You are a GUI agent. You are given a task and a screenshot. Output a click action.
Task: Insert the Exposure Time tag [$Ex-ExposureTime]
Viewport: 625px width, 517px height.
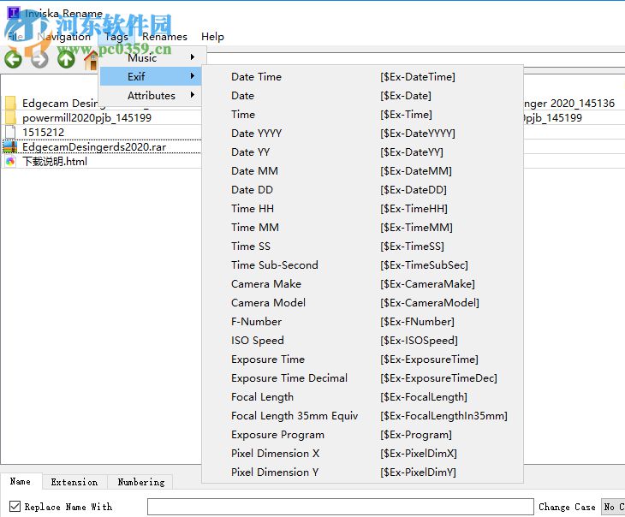[362, 360]
